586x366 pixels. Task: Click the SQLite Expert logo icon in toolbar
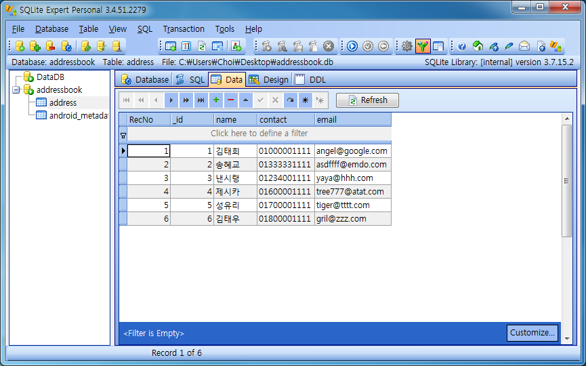(x=556, y=46)
